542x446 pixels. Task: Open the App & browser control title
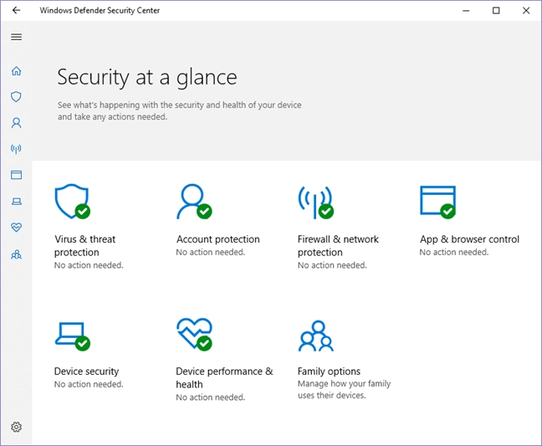[x=469, y=239]
